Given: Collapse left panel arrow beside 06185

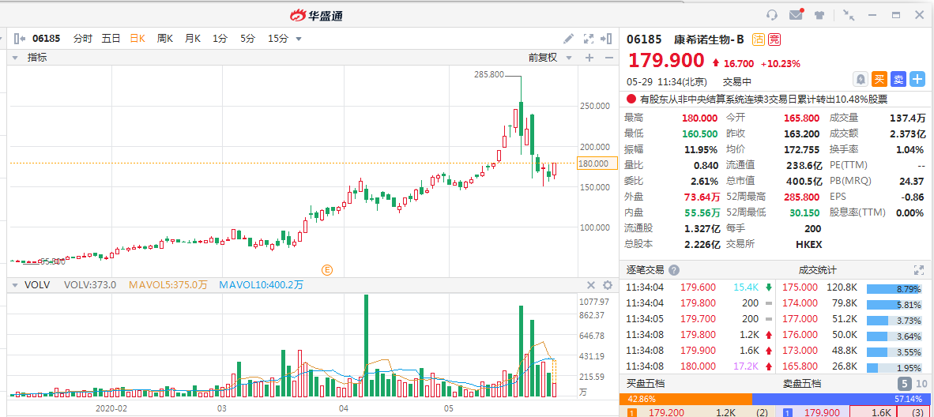Looking at the screenshot, I should point(18,39).
